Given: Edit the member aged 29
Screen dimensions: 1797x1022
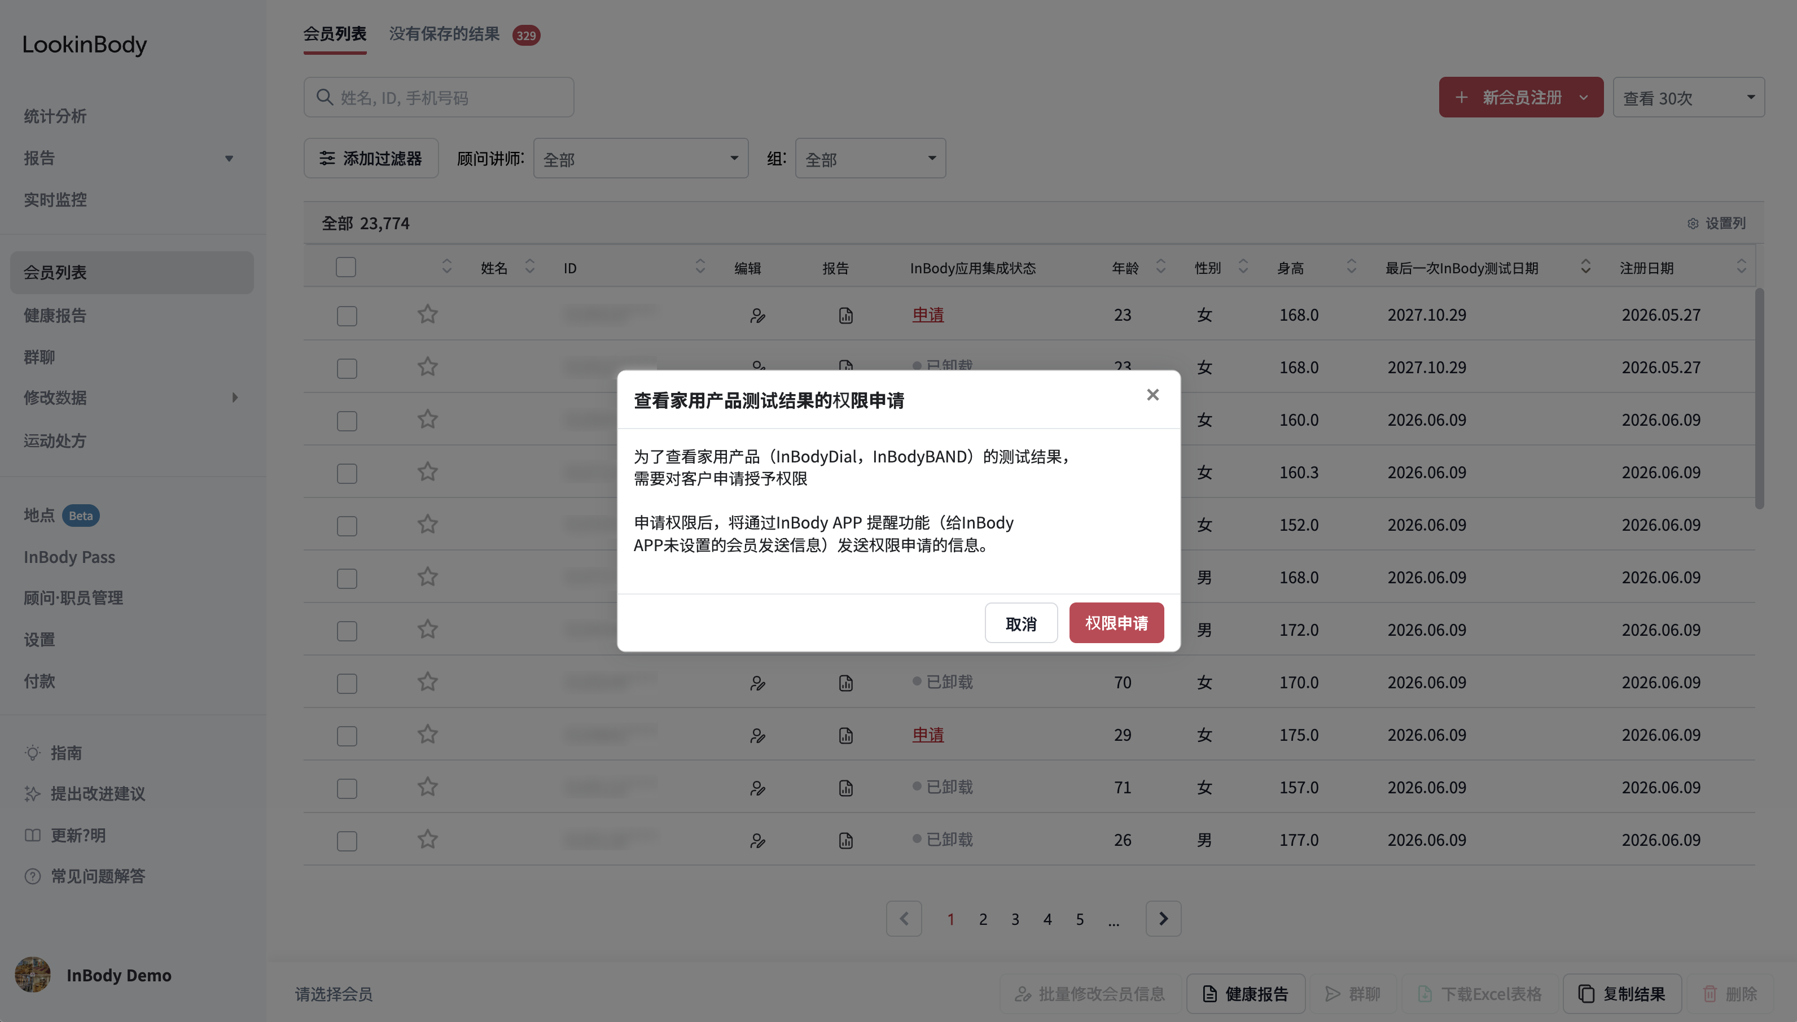Looking at the screenshot, I should 757,736.
